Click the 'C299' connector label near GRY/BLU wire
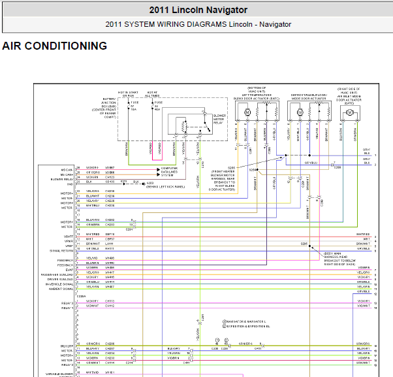This screenshot has width=393, height=377. tap(338, 167)
